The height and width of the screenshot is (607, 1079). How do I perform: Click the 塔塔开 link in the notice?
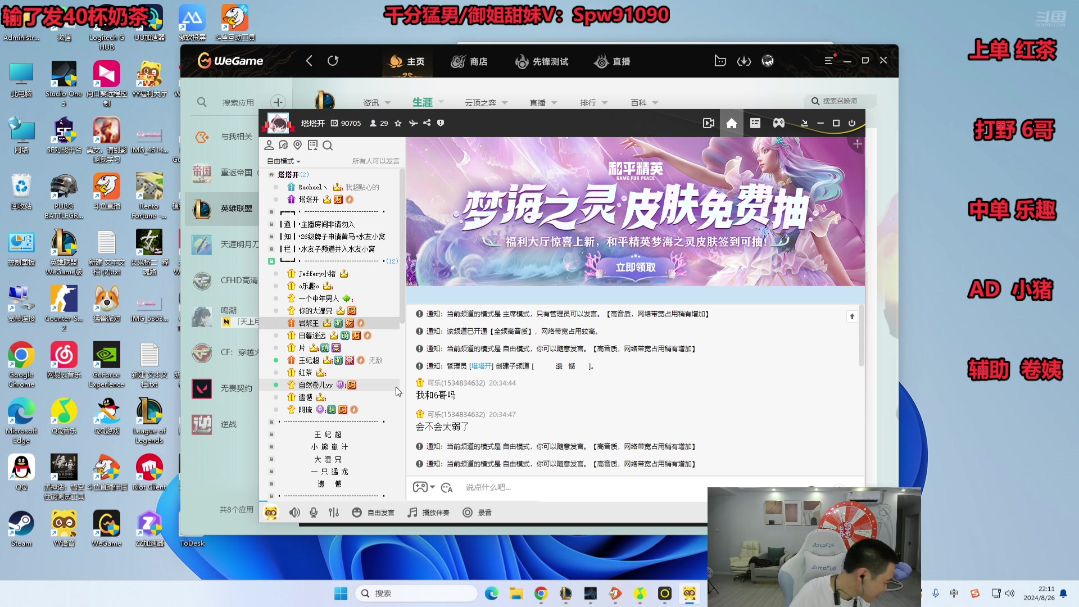coord(482,366)
